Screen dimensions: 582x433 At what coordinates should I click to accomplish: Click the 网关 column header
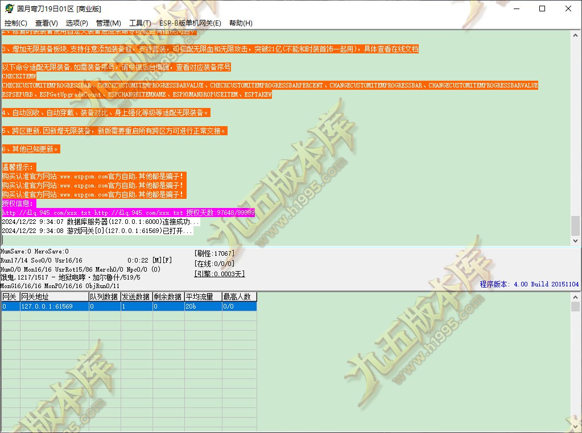click(10, 297)
